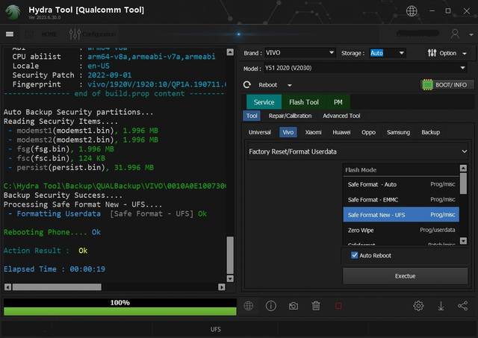Click the download arrow icon
Viewport: 478px width, 338px height.
pyautogui.click(x=441, y=306)
